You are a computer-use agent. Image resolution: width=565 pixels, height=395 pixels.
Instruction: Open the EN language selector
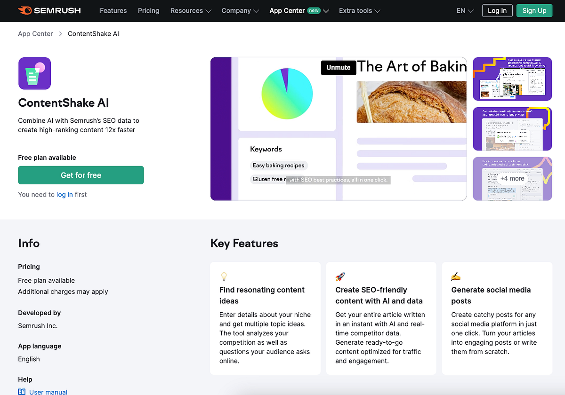[x=464, y=10]
